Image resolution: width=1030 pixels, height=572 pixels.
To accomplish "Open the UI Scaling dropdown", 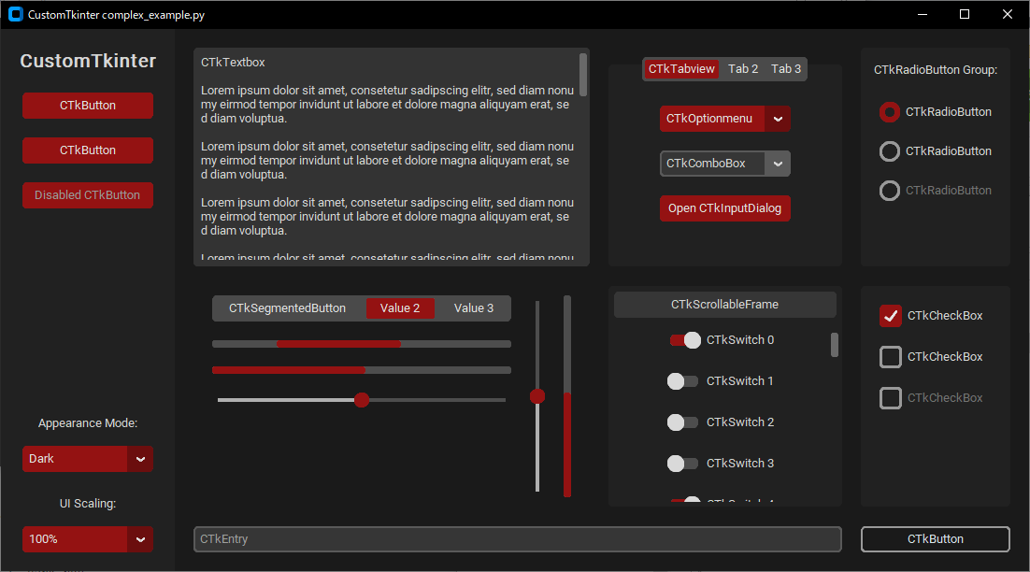I will [x=87, y=539].
